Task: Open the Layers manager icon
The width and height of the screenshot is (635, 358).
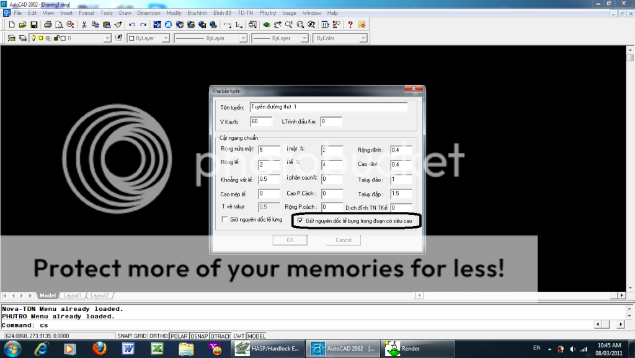Action: [x=23, y=38]
